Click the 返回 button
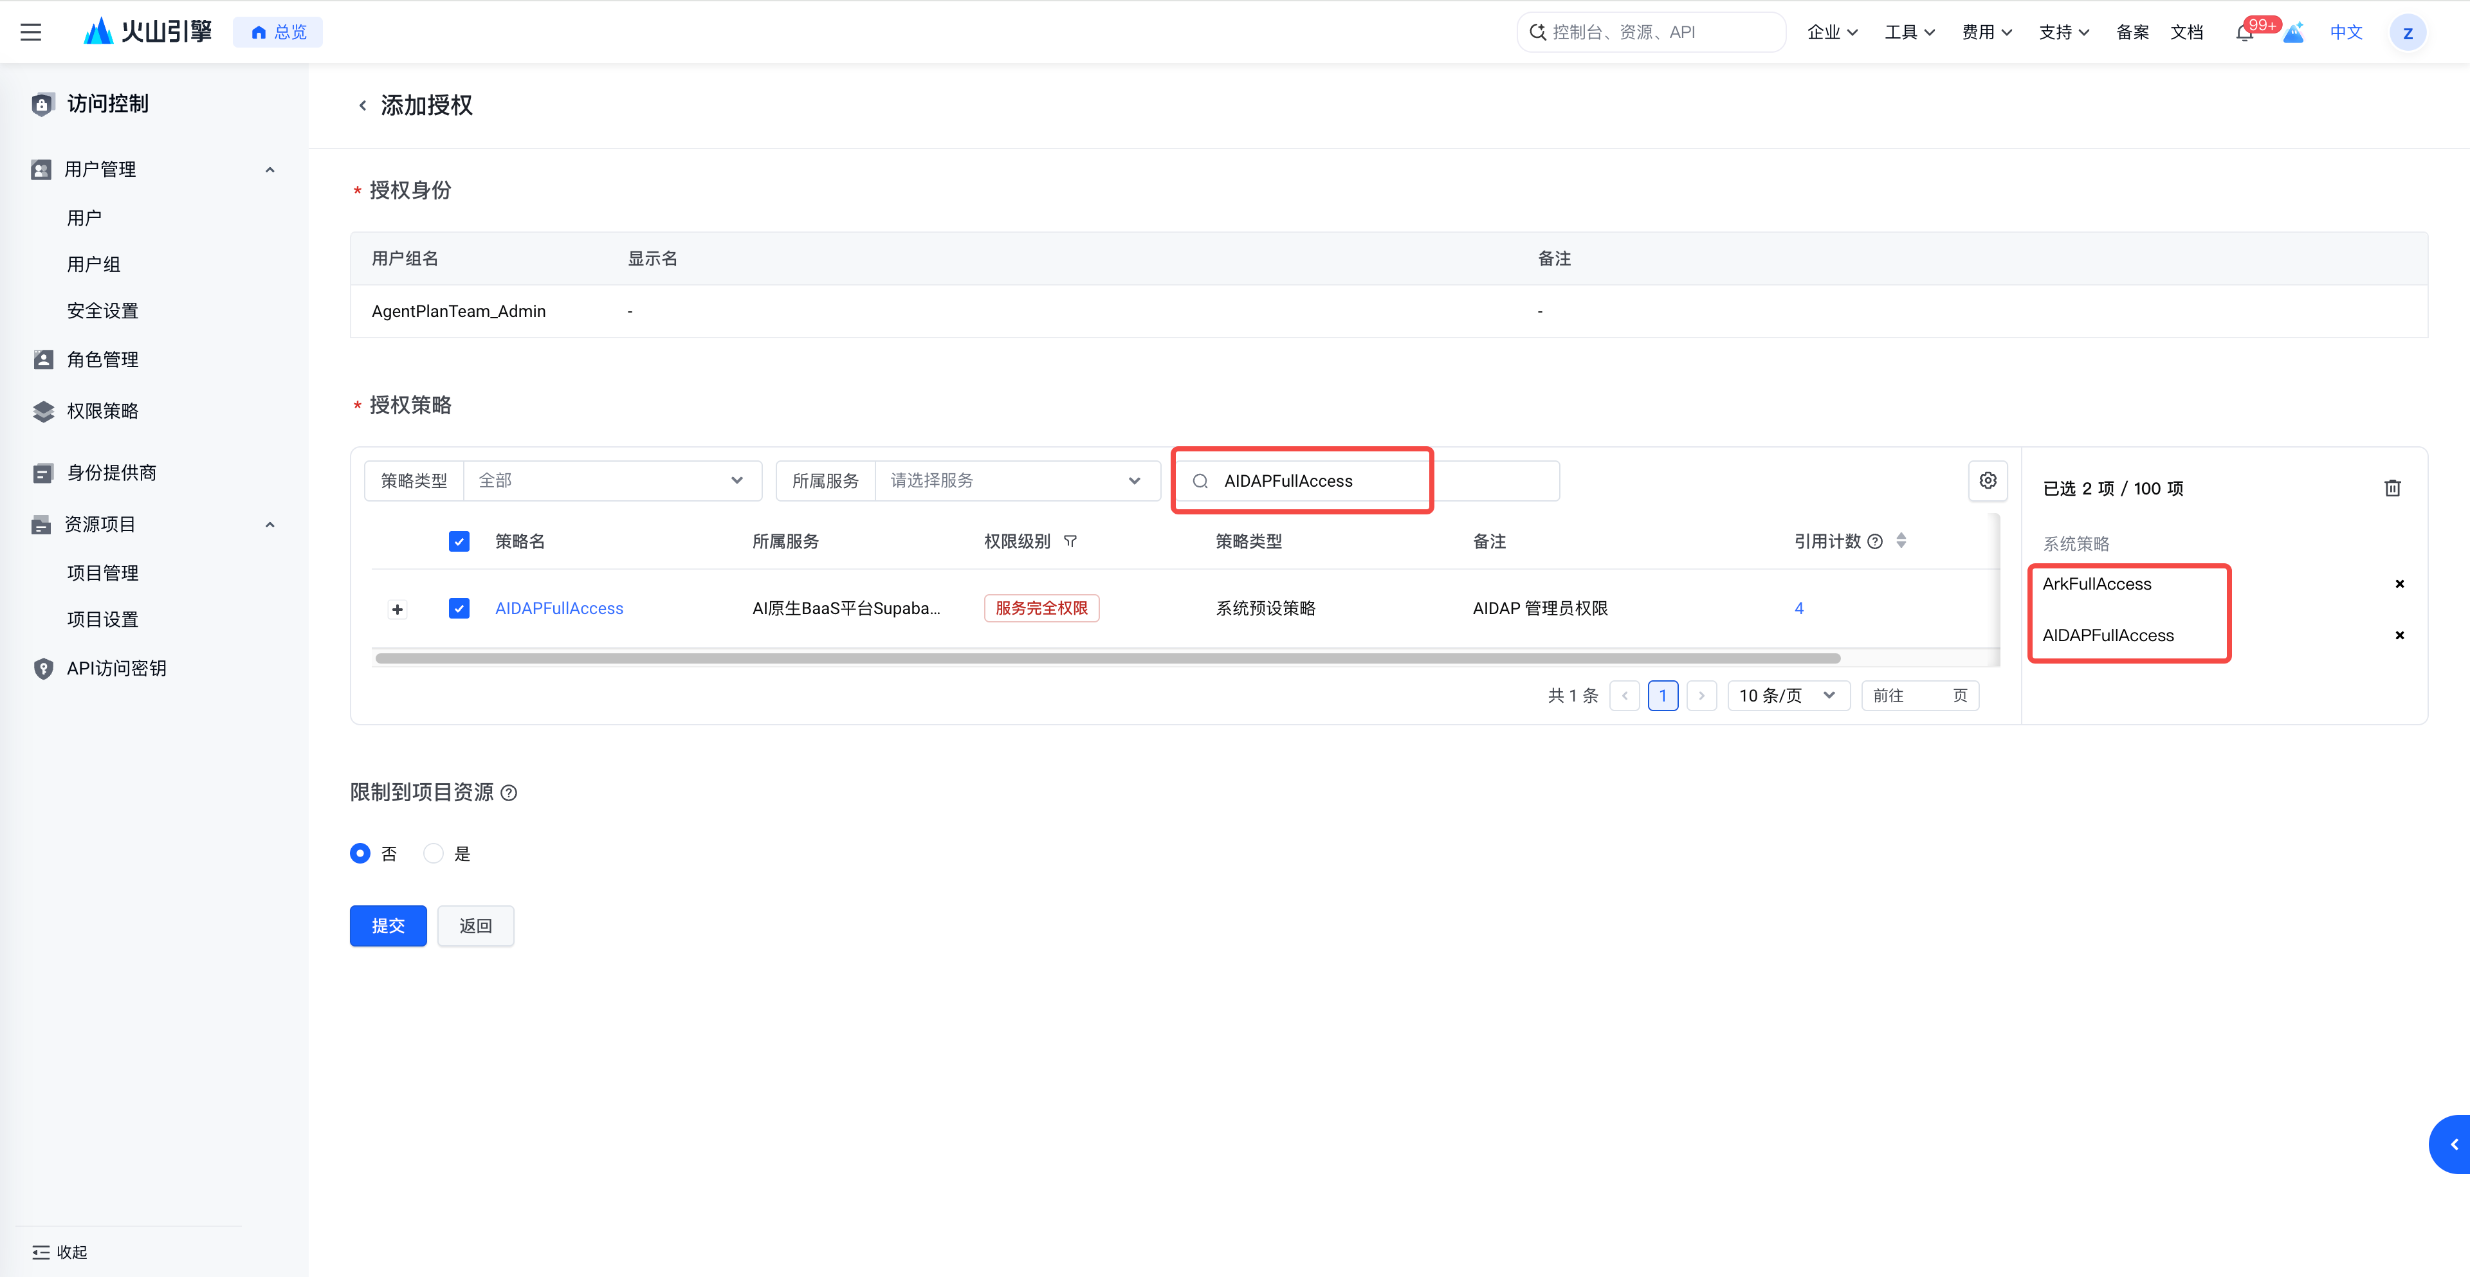The height and width of the screenshot is (1277, 2470). tap(475, 925)
